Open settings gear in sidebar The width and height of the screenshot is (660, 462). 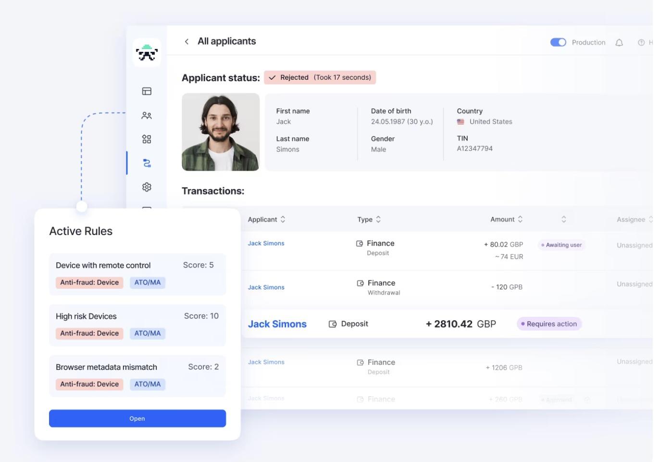pos(147,187)
